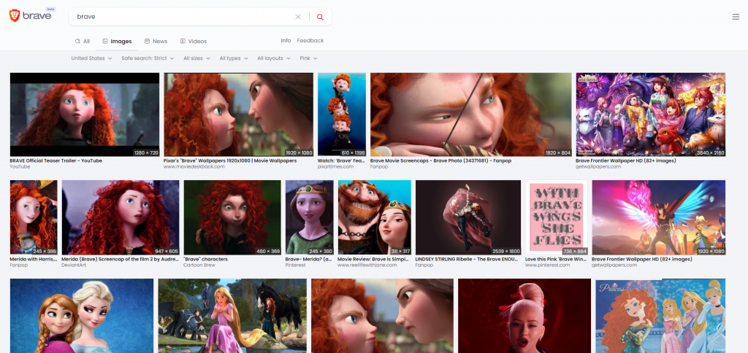The width and height of the screenshot is (748, 353).
Task: Open the Pink color filter dropdown
Action: pyautogui.click(x=308, y=58)
